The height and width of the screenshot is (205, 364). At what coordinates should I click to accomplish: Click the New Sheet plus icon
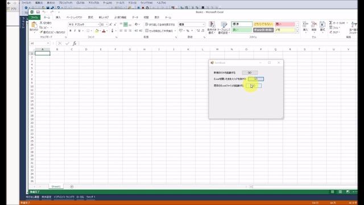72,187
